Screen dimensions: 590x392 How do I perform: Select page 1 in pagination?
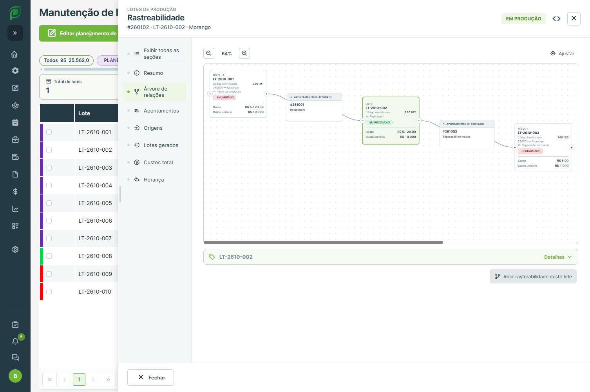79,379
